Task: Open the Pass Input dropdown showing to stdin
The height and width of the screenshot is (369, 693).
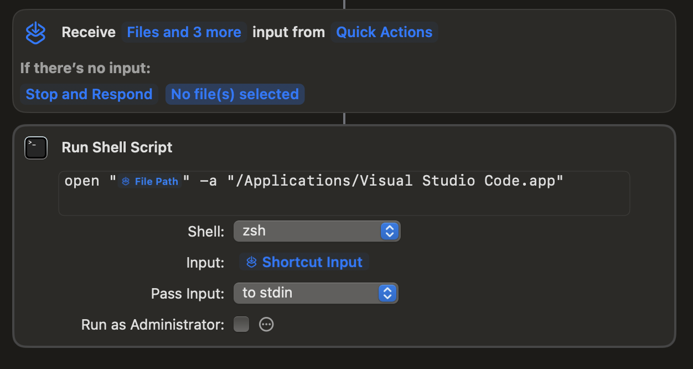Action: point(314,293)
